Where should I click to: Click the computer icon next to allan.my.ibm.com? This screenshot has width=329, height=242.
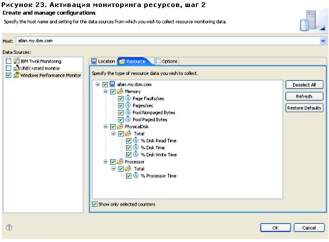coord(113,84)
